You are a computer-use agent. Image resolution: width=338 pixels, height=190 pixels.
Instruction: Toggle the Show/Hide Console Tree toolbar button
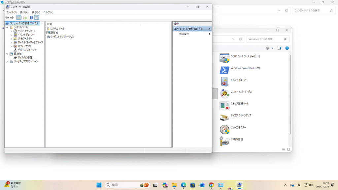(x=19, y=17)
